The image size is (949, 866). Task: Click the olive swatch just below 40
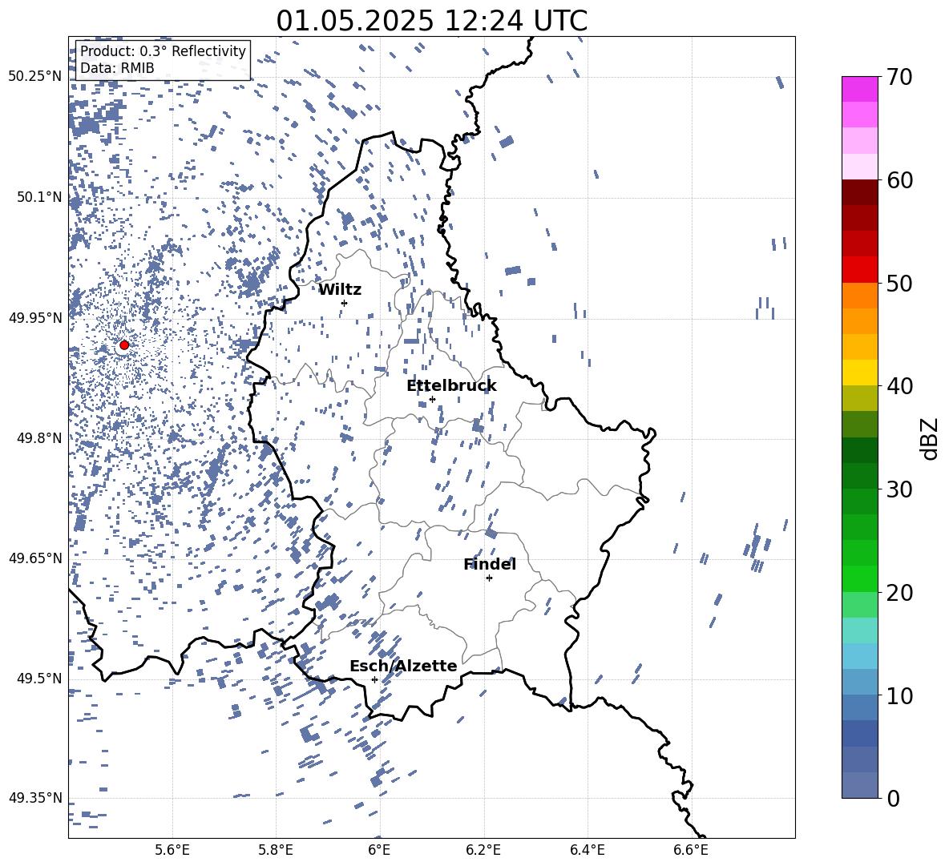[x=860, y=398]
